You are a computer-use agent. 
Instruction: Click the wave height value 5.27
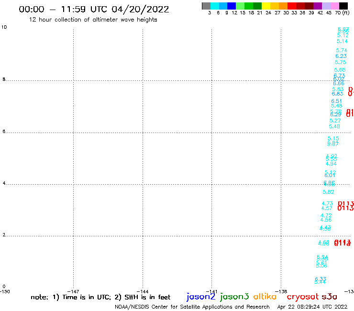[x=335, y=121]
